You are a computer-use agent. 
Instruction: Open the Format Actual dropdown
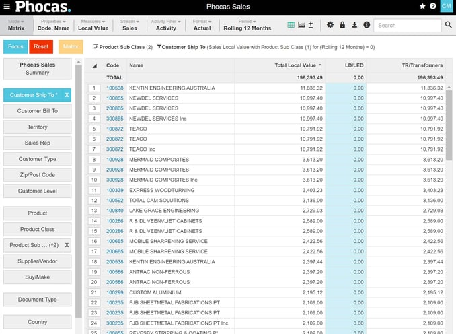coord(202,25)
